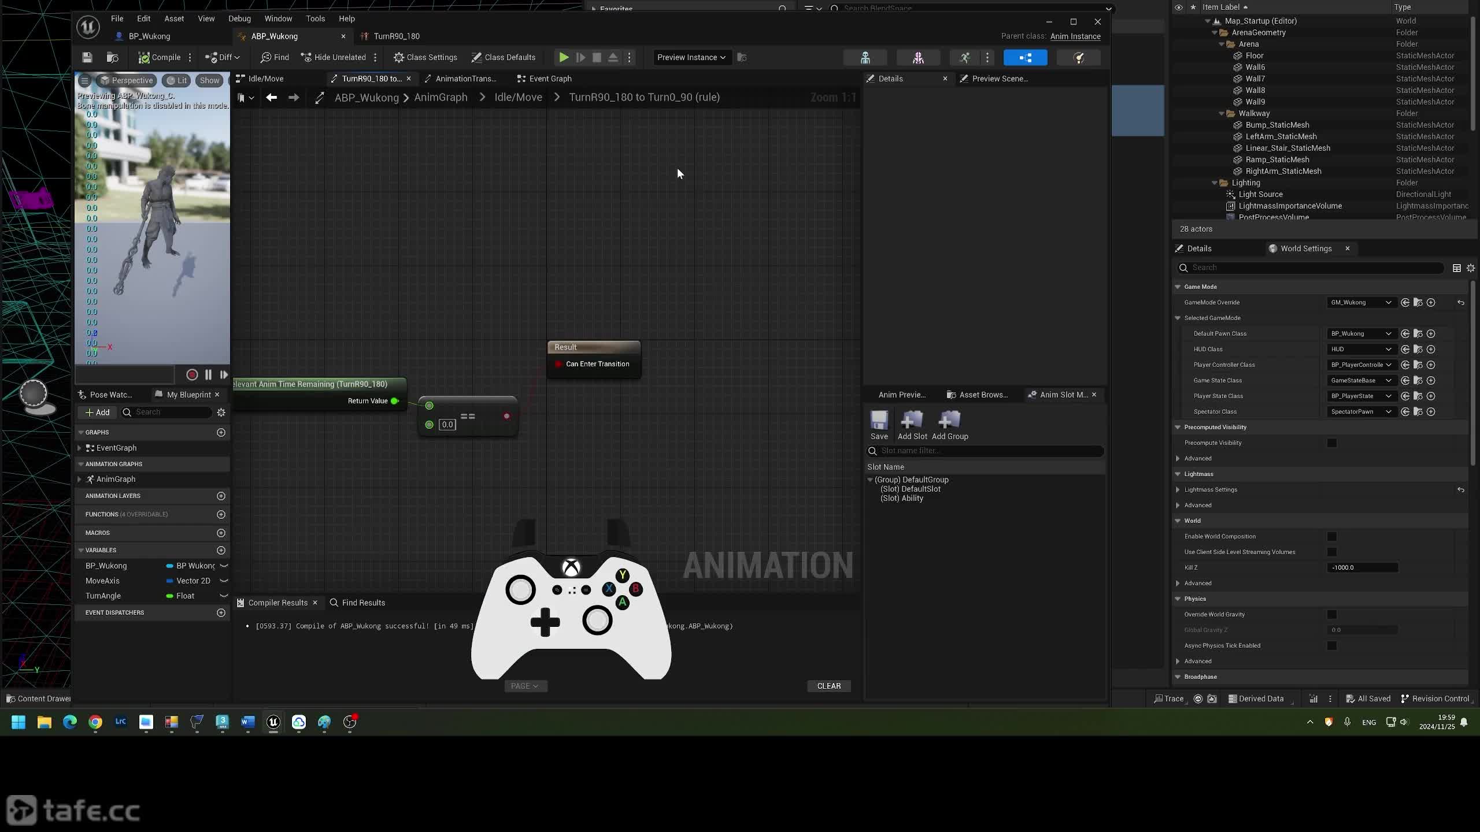This screenshot has width=1480, height=832.
Task: Open the Event Graph tab
Action: (x=545, y=79)
